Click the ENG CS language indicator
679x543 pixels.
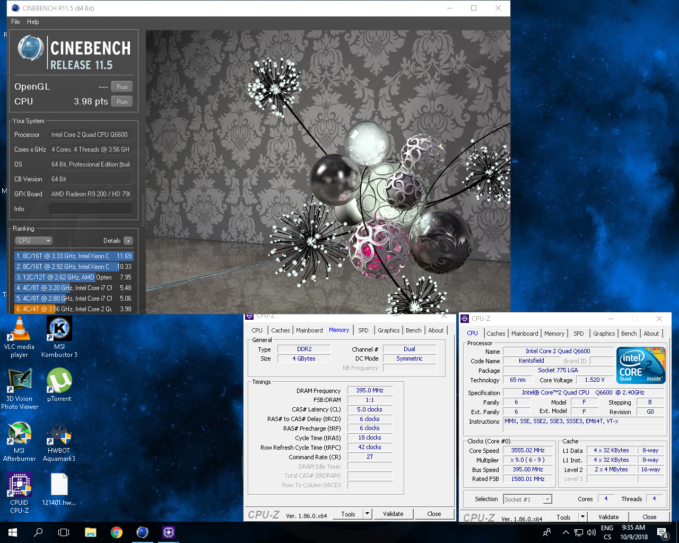[607, 532]
